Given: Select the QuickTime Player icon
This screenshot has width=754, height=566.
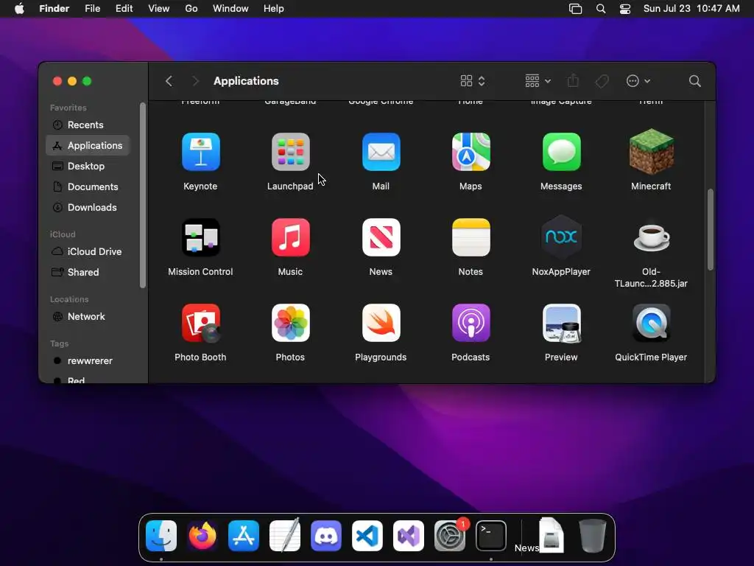Looking at the screenshot, I should [651, 323].
